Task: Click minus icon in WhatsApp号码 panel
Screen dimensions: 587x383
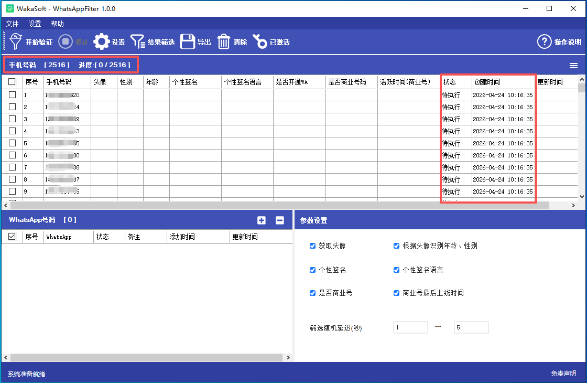Action: pos(280,220)
